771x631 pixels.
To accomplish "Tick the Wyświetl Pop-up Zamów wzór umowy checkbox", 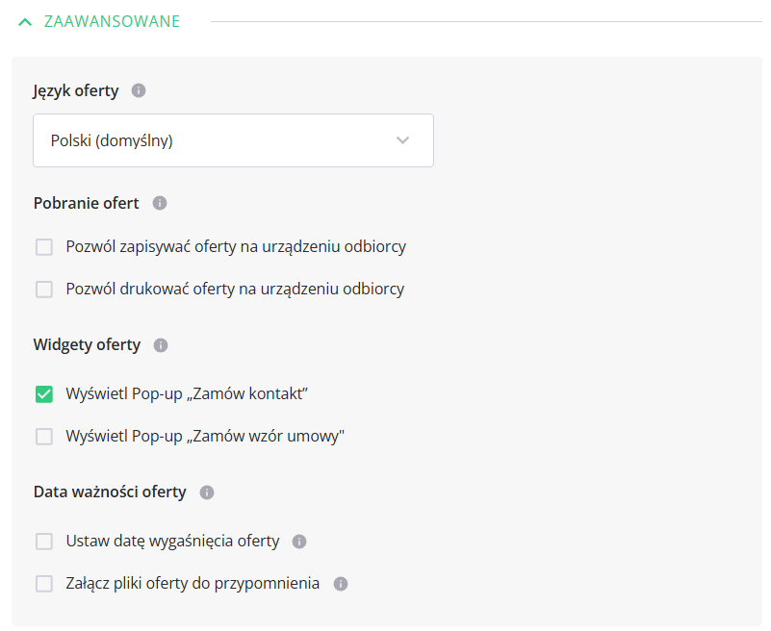I will (44, 437).
